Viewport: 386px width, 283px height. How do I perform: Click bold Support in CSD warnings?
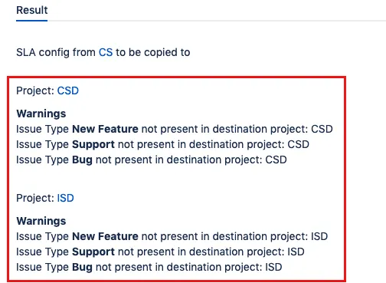click(93, 144)
